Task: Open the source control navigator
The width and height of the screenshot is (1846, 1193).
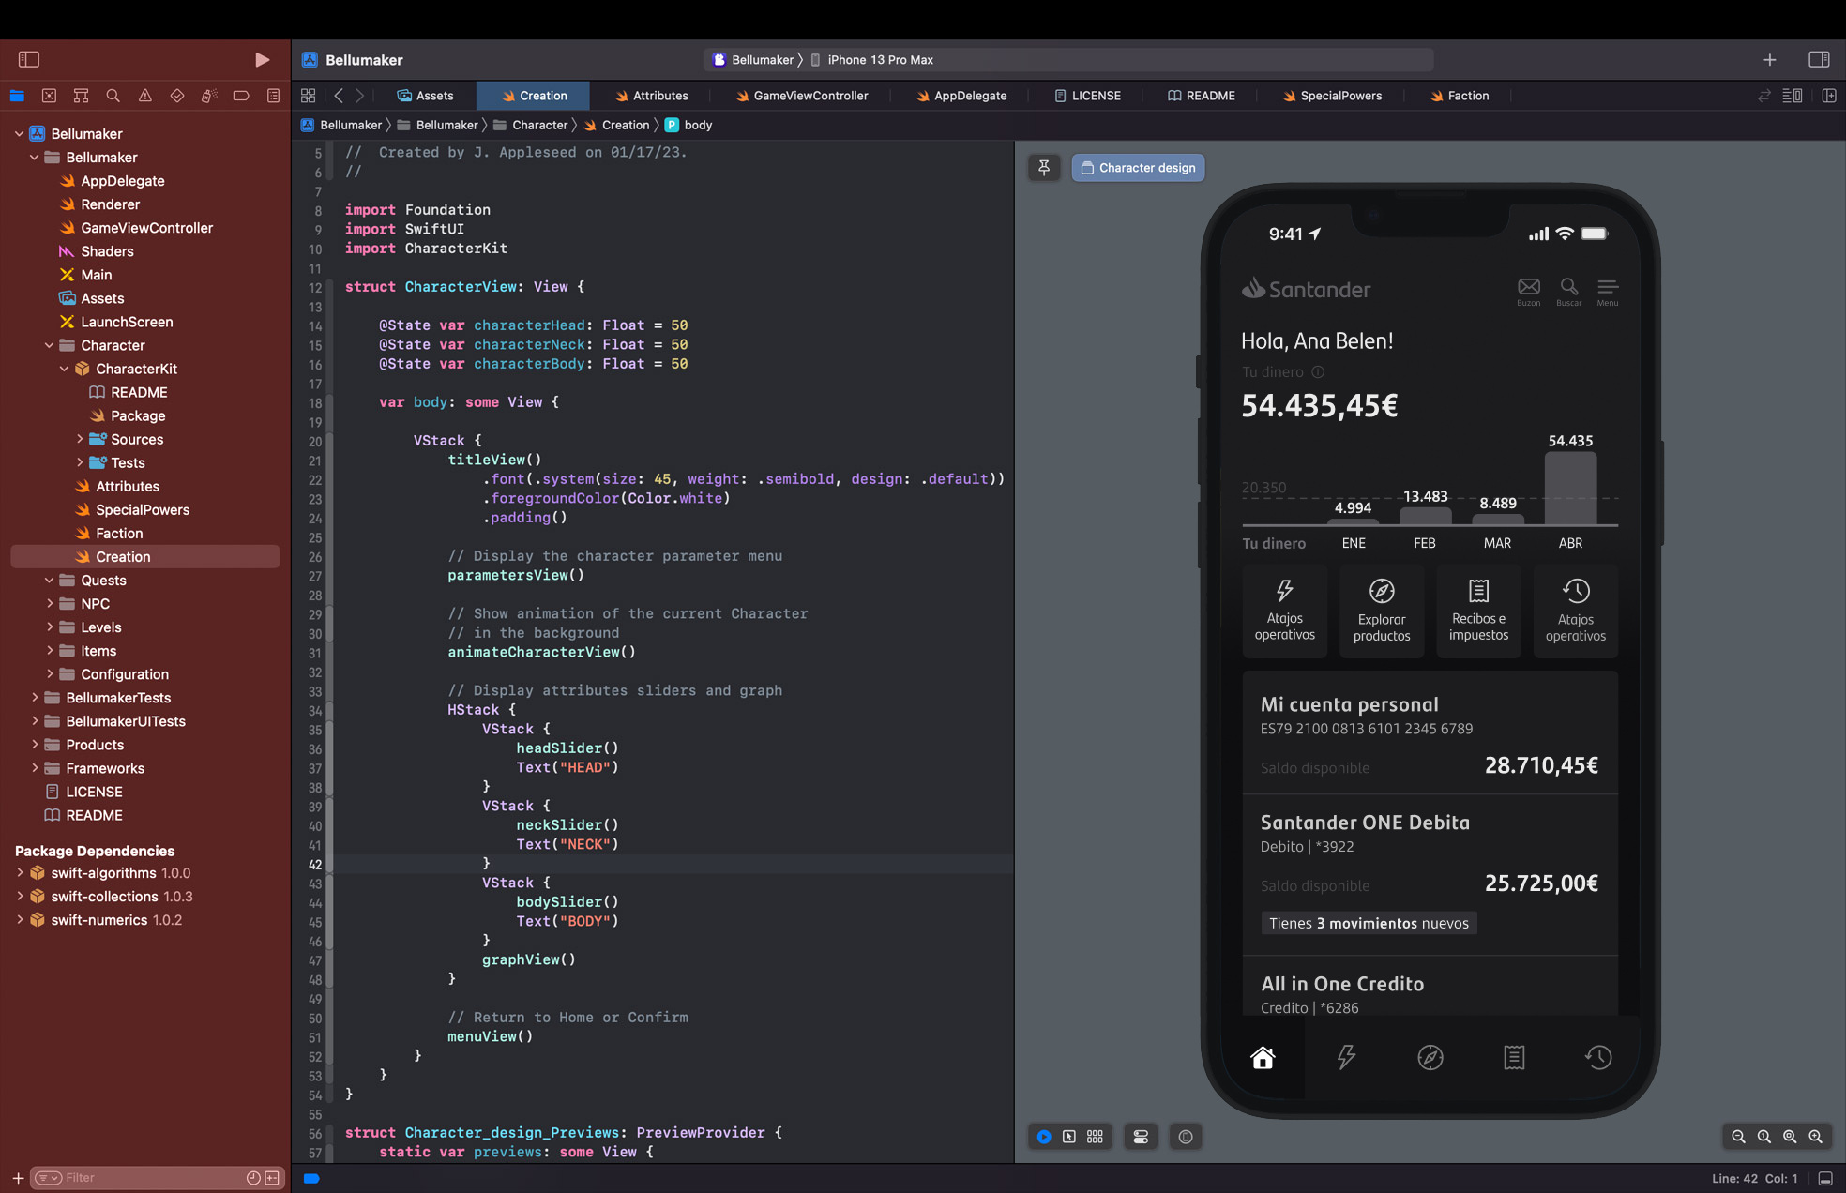Action: coord(49,96)
